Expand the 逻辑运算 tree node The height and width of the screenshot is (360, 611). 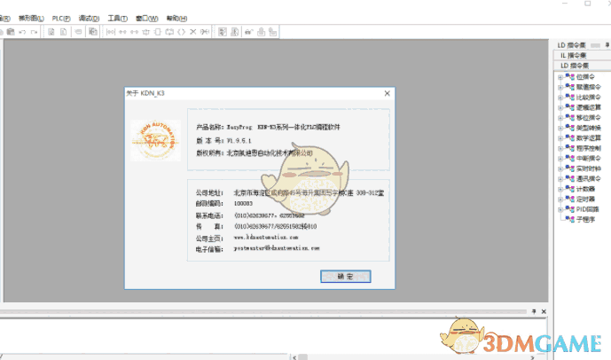[x=560, y=107]
